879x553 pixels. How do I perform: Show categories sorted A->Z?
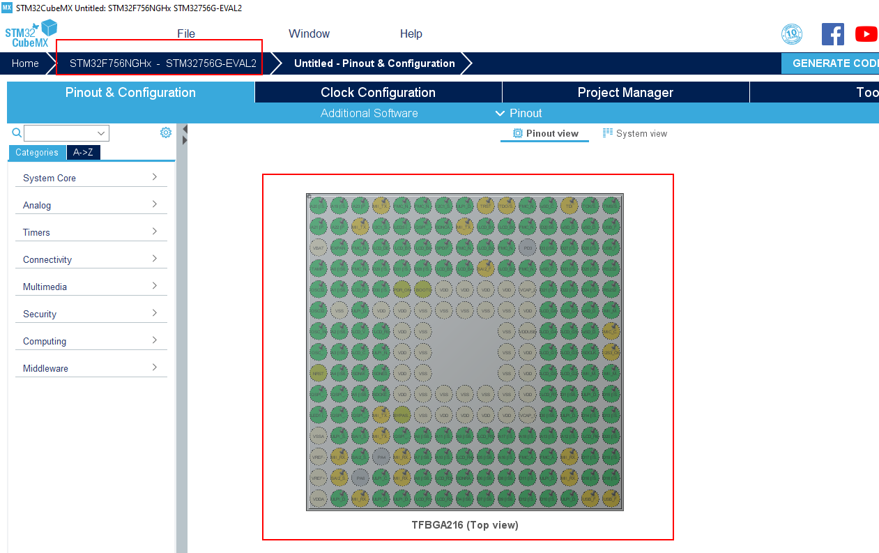[83, 153]
